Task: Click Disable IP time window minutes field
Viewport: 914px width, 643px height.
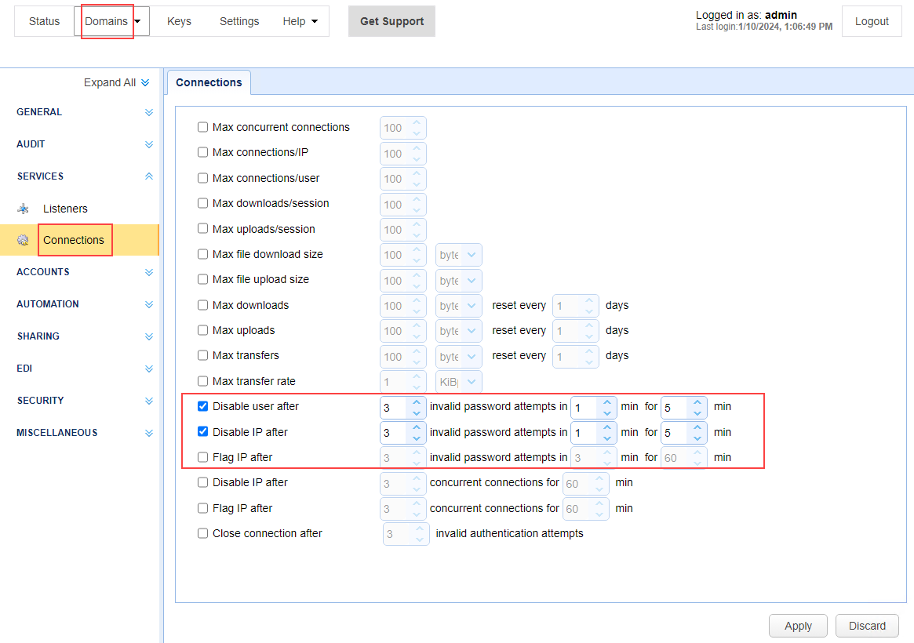Action: point(584,432)
